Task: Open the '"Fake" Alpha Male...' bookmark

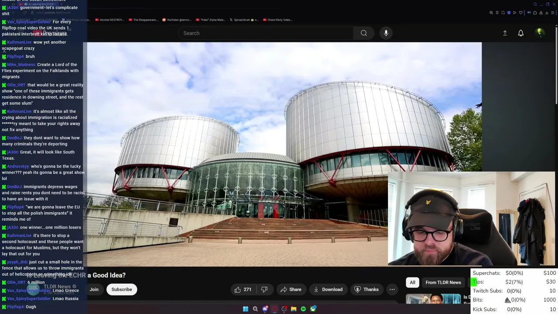Action: 210,20
